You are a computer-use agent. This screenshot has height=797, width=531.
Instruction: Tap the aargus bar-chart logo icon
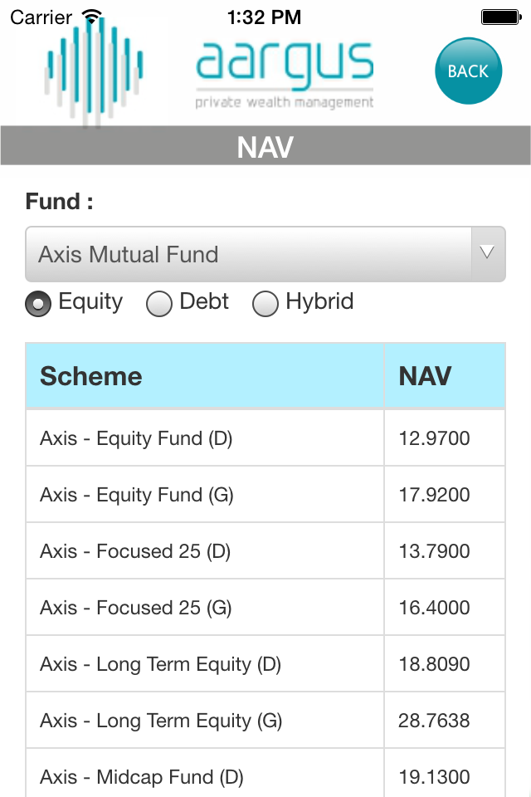point(95,71)
